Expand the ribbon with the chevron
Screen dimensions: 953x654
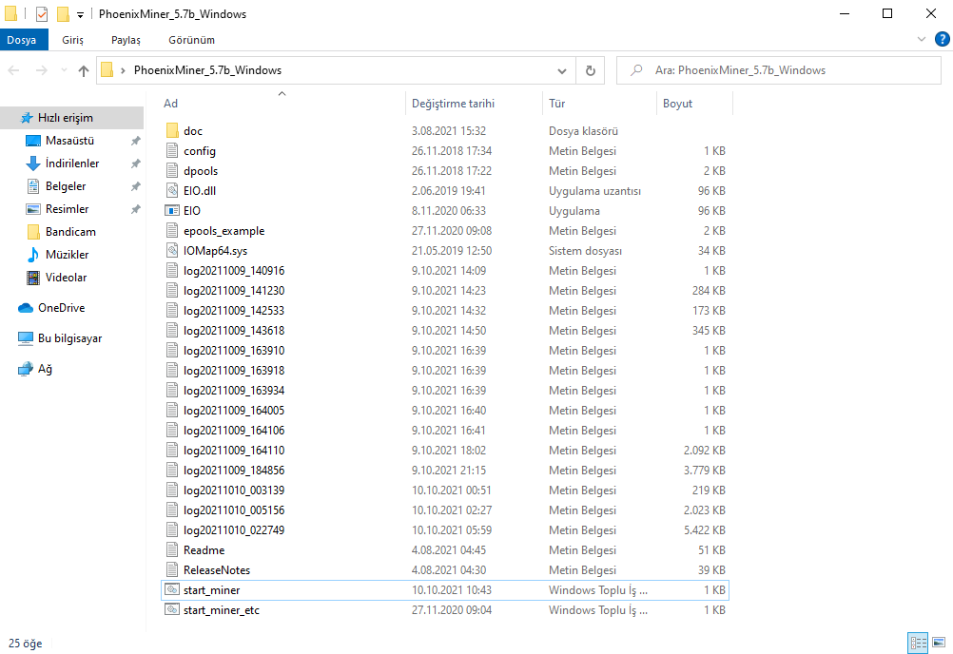point(922,40)
